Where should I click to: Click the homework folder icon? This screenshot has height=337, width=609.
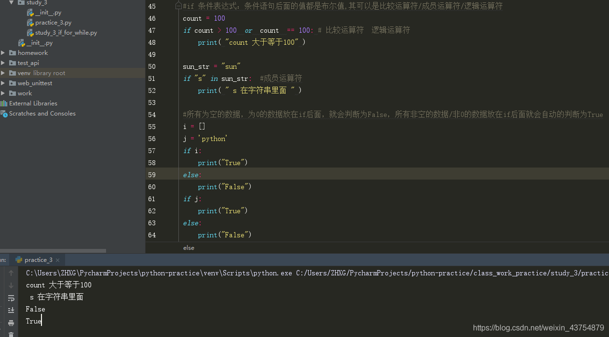[x=12, y=53]
